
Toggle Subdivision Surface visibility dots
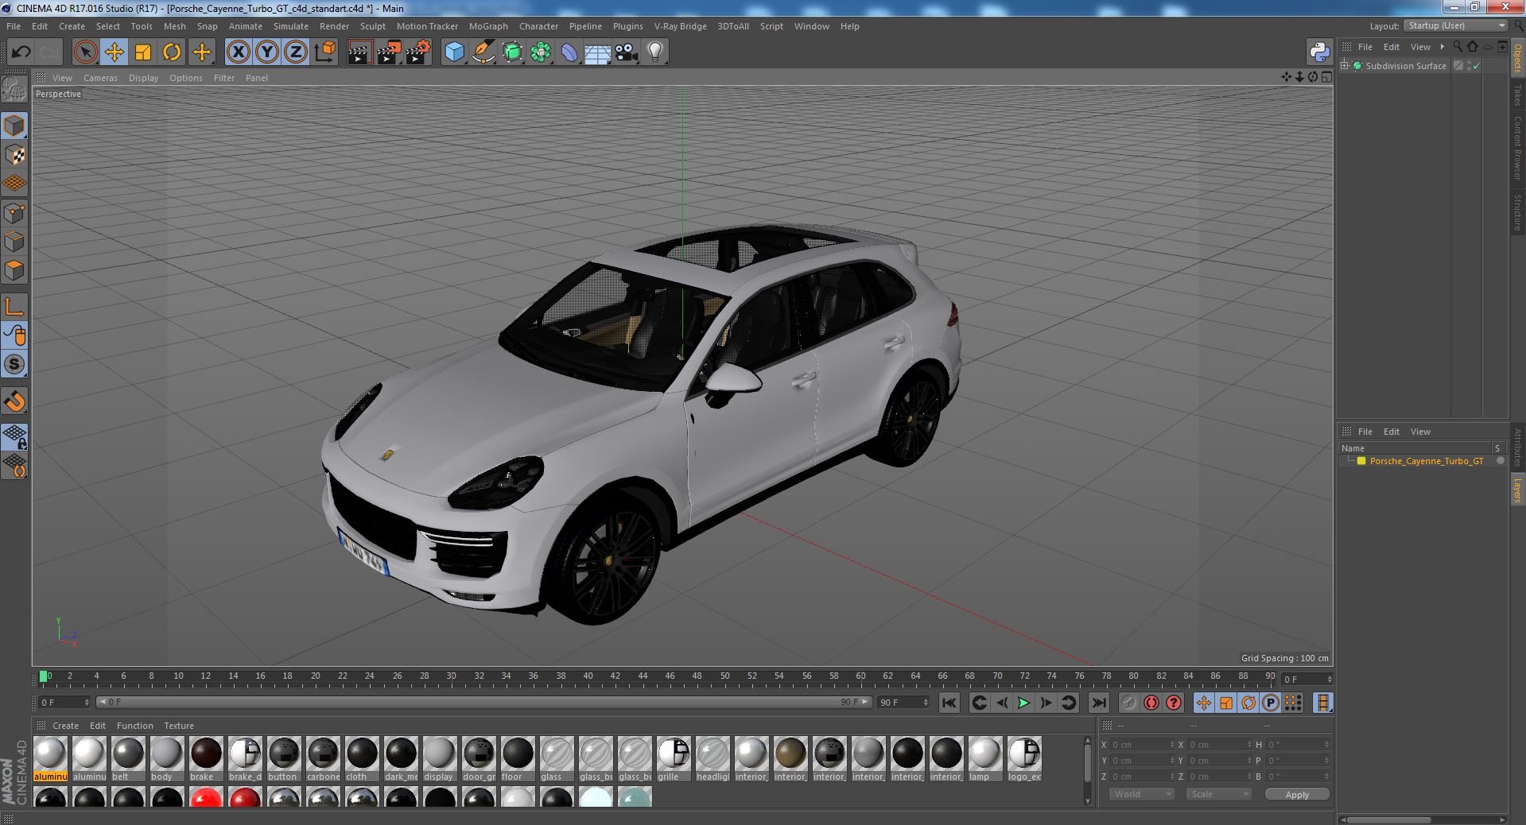(x=1469, y=66)
